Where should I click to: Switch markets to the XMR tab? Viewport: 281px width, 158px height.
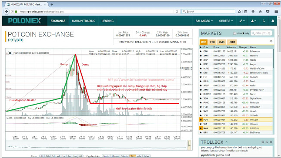(221, 42)
